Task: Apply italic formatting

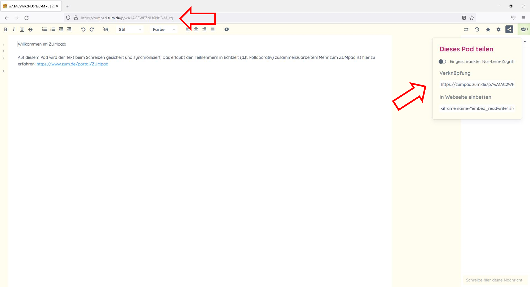Action: tap(14, 29)
